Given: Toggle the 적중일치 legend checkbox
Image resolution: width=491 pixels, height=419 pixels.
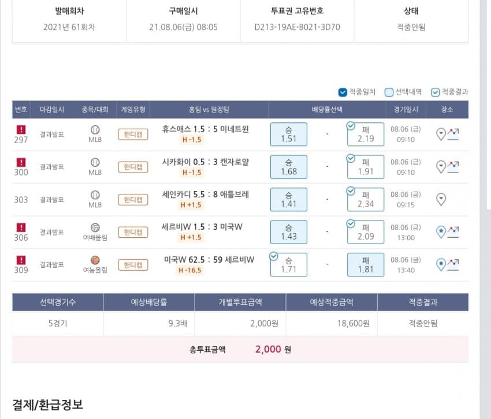Looking at the screenshot, I should click(x=343, y=92).
